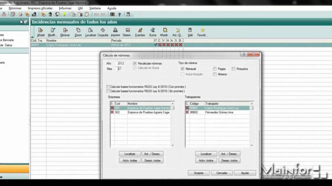This screenshot has width=332, height=186.
Task: Click the Sistema toolbar icon
Action: (x=128, y=32)
